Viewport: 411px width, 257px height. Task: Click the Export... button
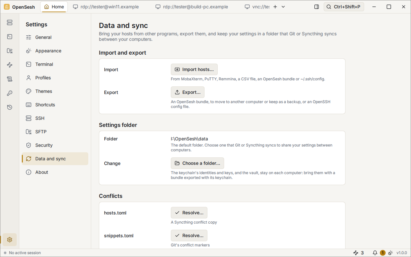click(188, 92)
